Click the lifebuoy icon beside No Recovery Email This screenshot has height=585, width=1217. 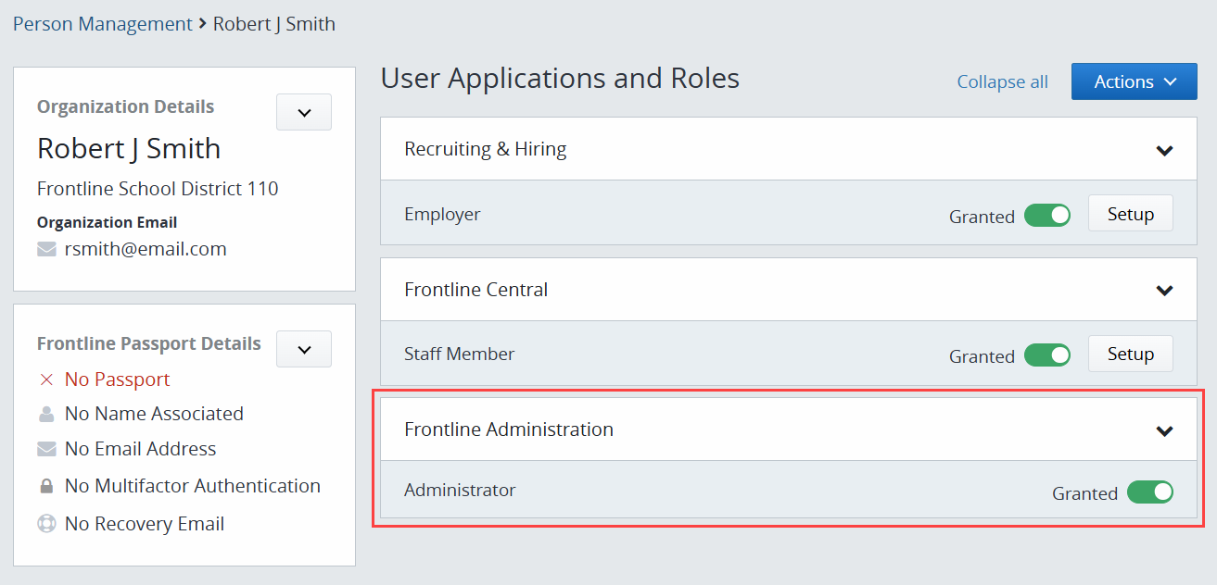tap(46, 524)
